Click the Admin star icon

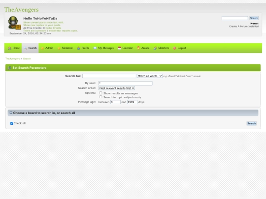42,48
